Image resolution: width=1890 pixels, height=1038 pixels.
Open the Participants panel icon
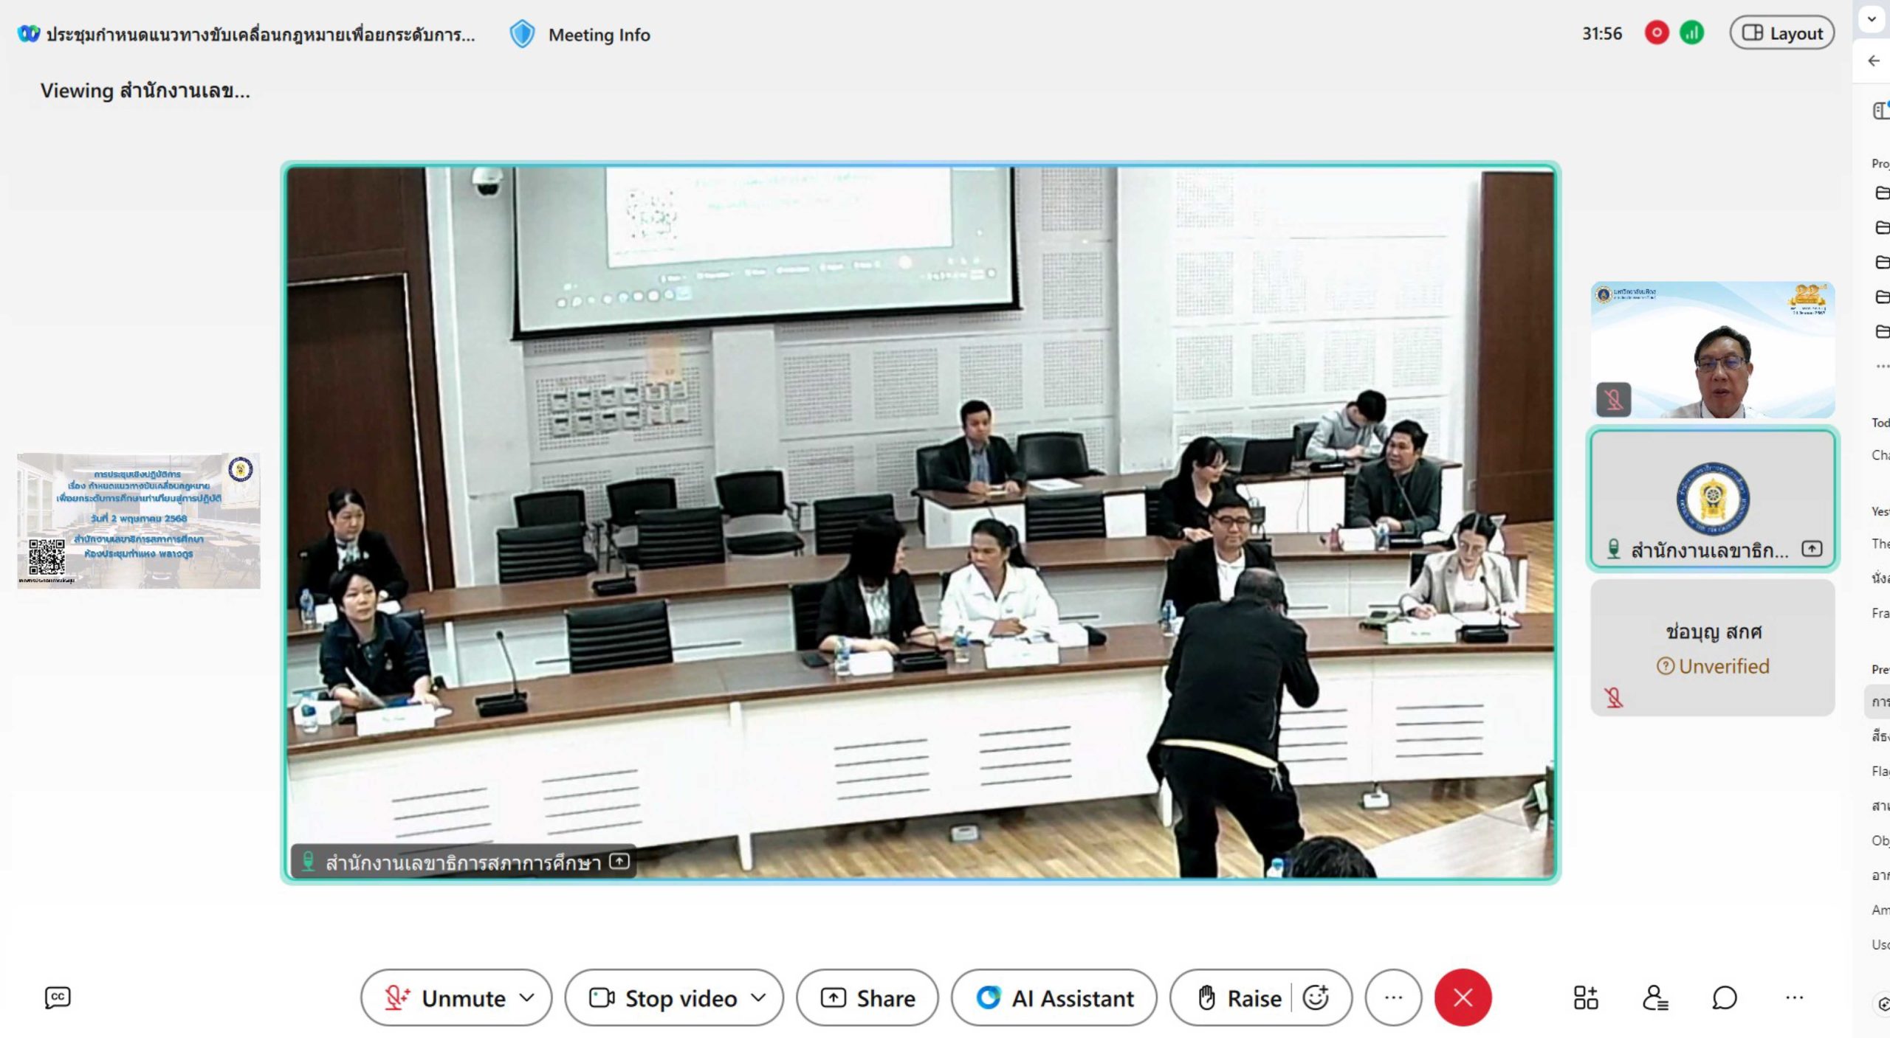1654,997
